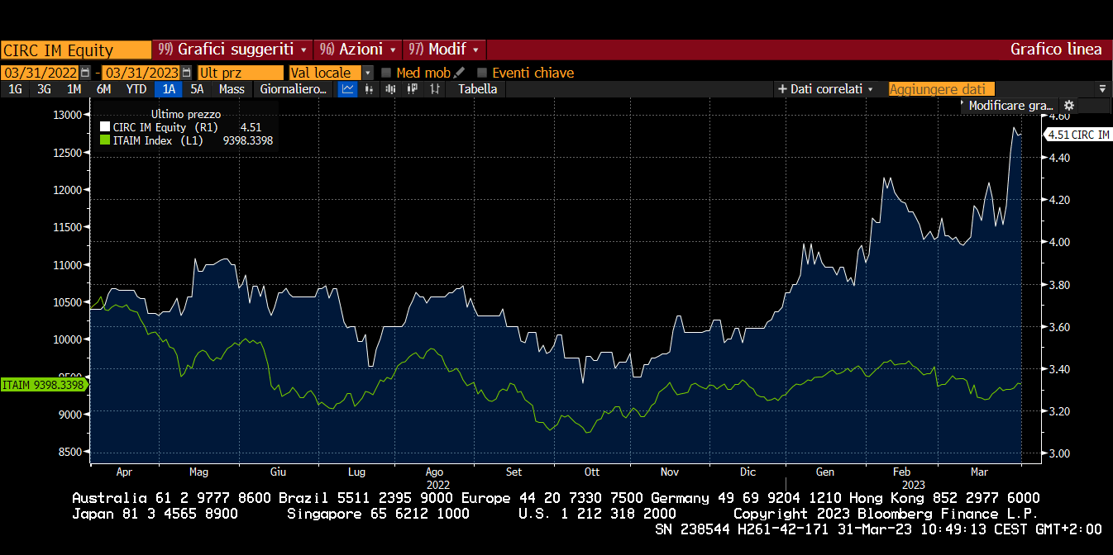Viewport: 1113px width, 555px height.
Task: Click the Modificare grafico button
Action: pos(1010,106)
